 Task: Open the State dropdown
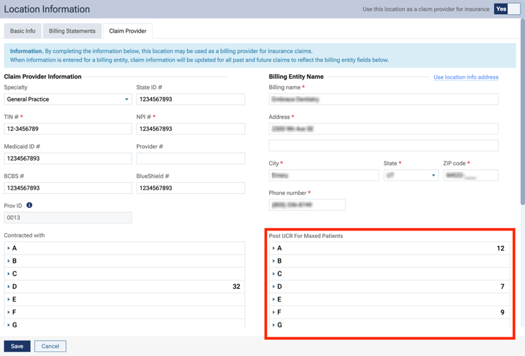coord(410,176)
